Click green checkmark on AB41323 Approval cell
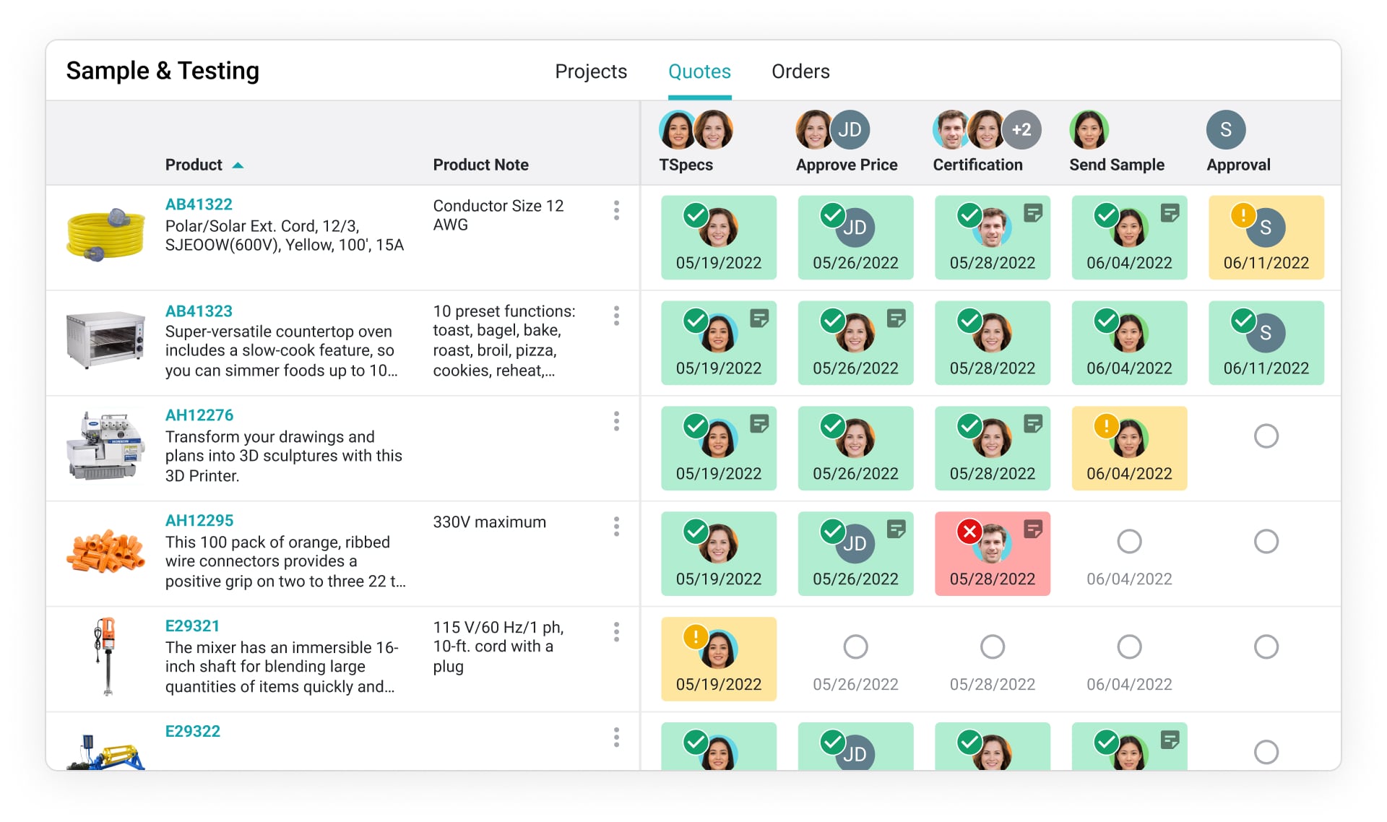Image resolution: width=1387 pixels, height=822 pixels. (x=1243, y=320)
